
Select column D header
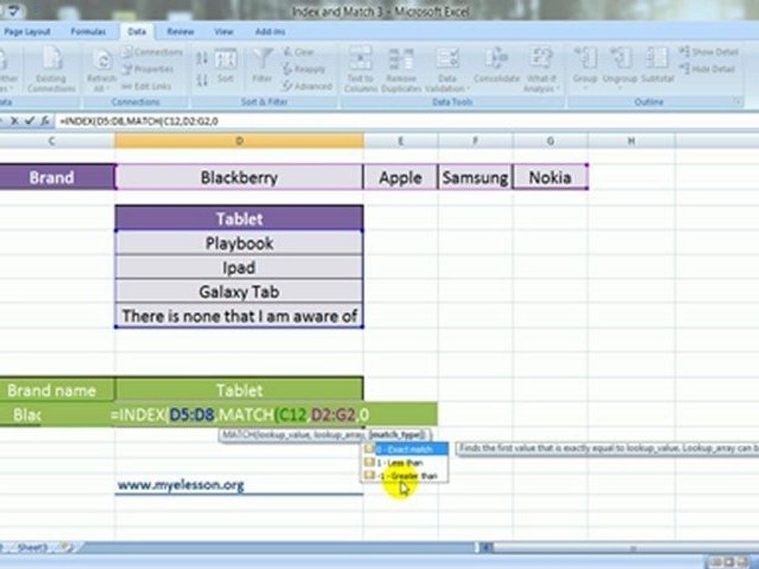pos(239,141)
